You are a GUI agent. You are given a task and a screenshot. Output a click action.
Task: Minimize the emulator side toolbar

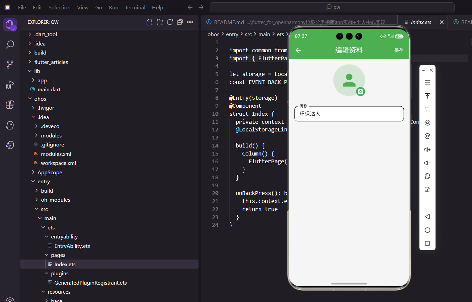click(x=423, y=70)
